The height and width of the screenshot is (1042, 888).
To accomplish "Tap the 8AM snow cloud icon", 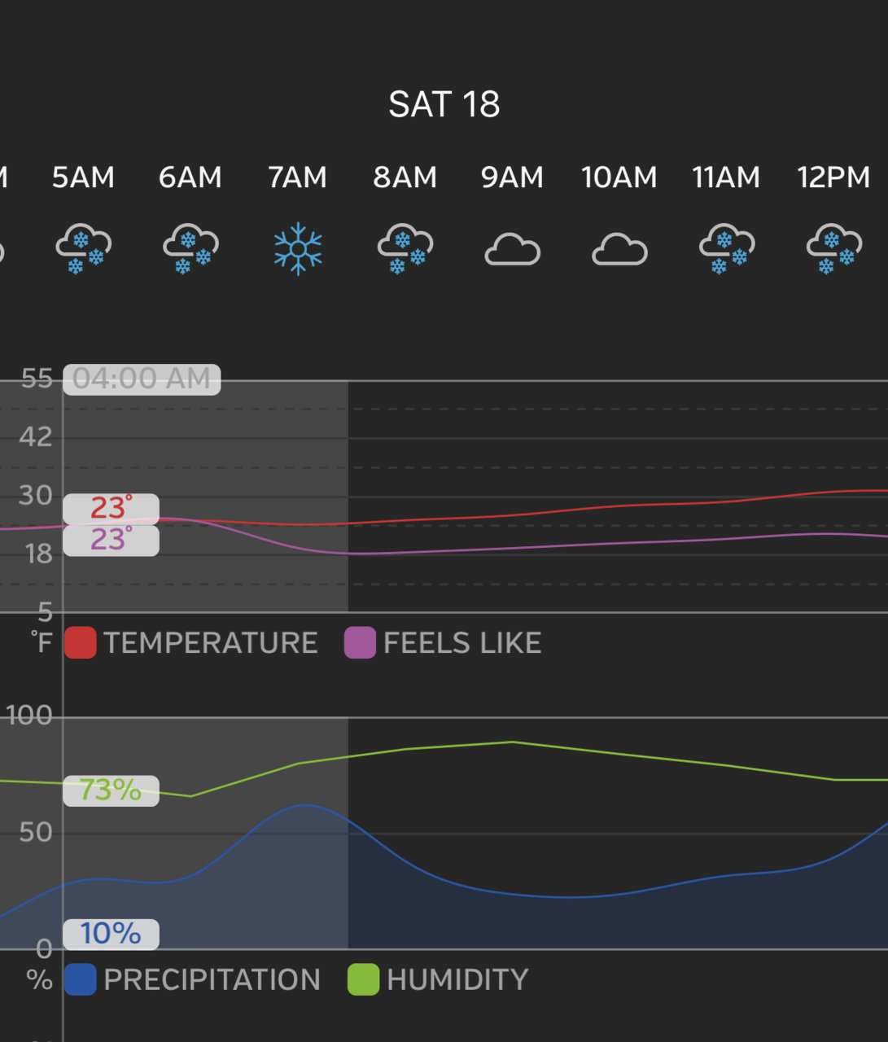I will (405, 249).
